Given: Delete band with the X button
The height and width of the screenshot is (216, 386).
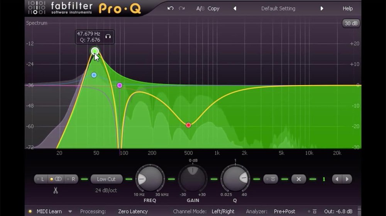Looking at the screenshot, I should [x=299, y=179].
